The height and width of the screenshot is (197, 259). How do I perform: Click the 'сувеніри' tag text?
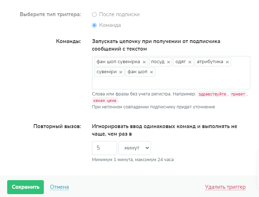click(x=107, y=72)
